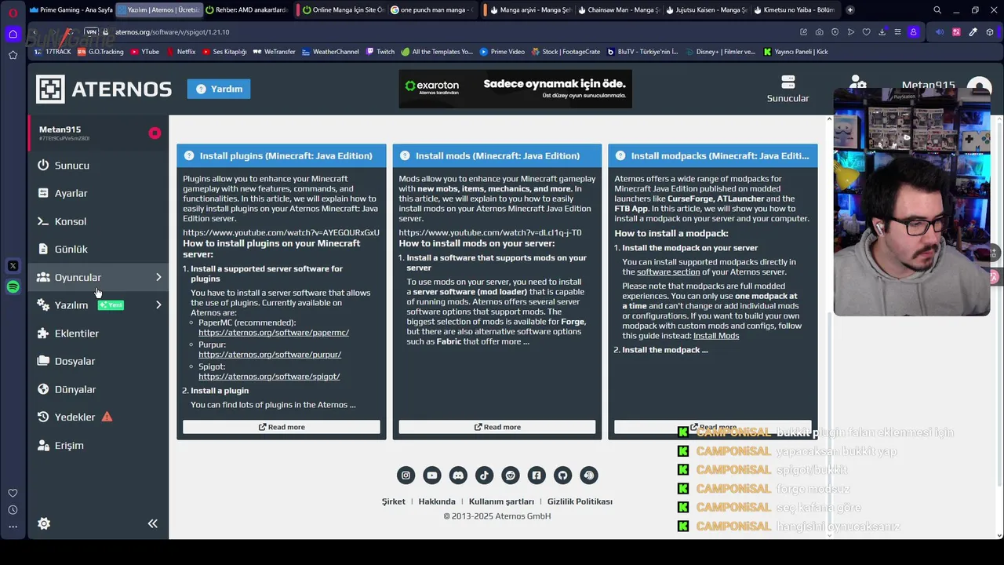Switch to one punch man manga tab
Screen dimensions: 1004x565
[431, 10]
